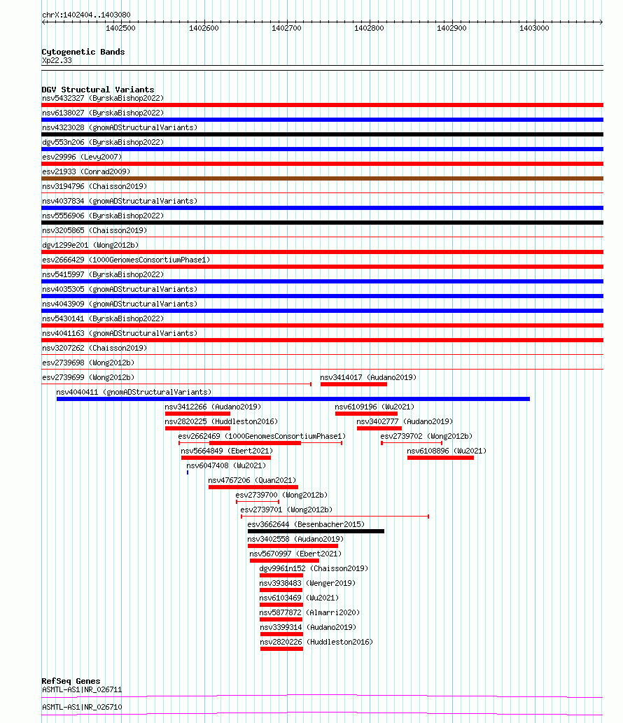Open nsv6138027 (ByrskaBishop2022) variant
623x723 pixels.
coord(103,113)
